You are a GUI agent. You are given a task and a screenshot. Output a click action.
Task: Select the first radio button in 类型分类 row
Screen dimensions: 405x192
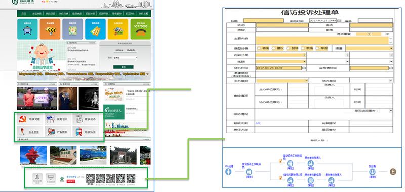point(259,49)
